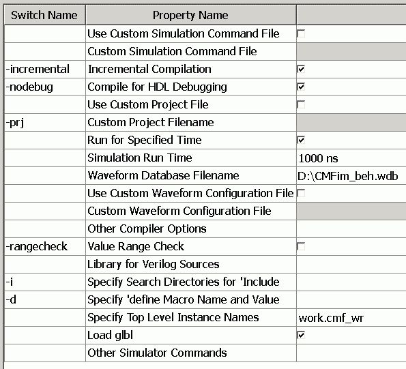Enable Use Custom Project File checkbox

(301, 104)
